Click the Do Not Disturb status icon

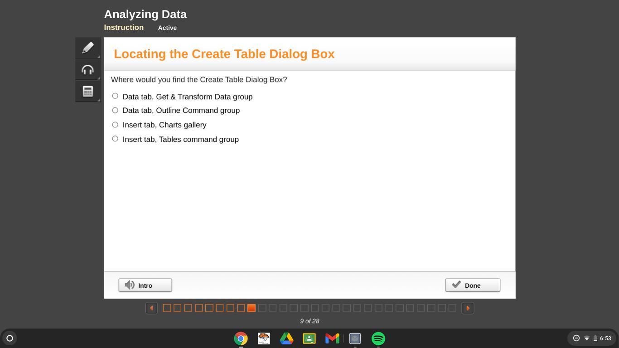pyautogui.click(x=576, y=338)
